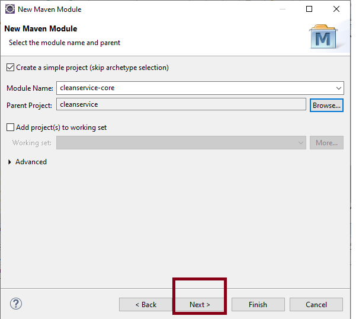Proceed with the Next button
The width and height of the screenshot is (356, 319).
[x=200, y=304]
